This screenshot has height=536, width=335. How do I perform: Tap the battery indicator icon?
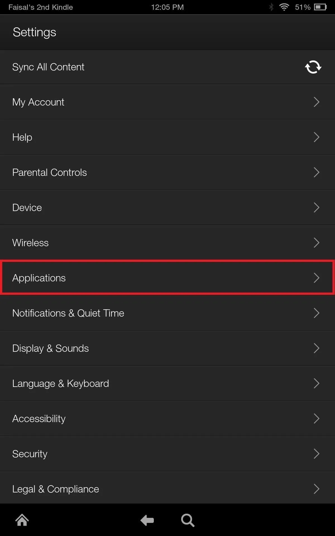320,7
